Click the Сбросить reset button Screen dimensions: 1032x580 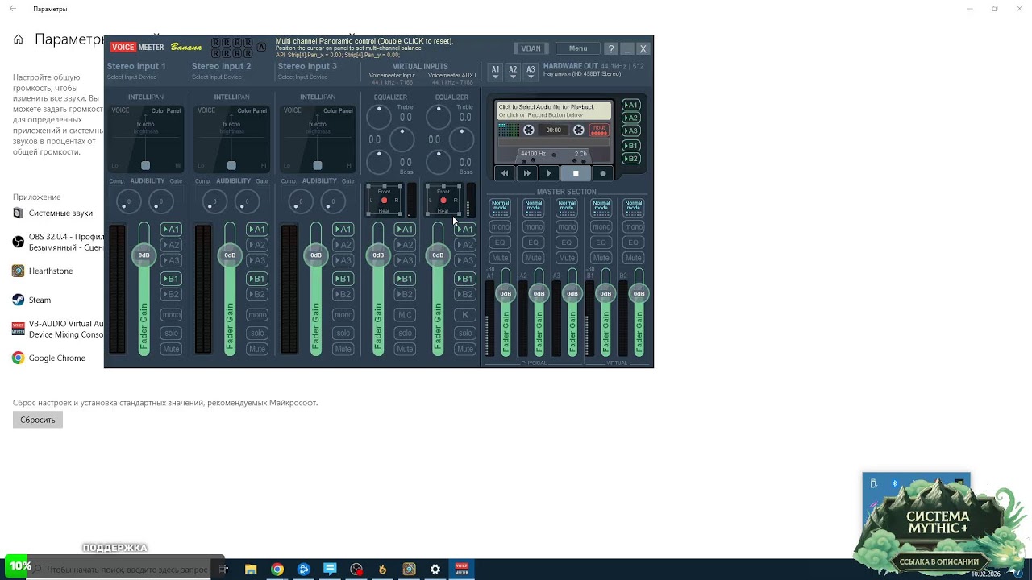click(38, 420)
